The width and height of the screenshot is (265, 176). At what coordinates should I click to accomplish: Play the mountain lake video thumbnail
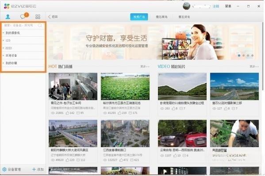tap(182, 86)
